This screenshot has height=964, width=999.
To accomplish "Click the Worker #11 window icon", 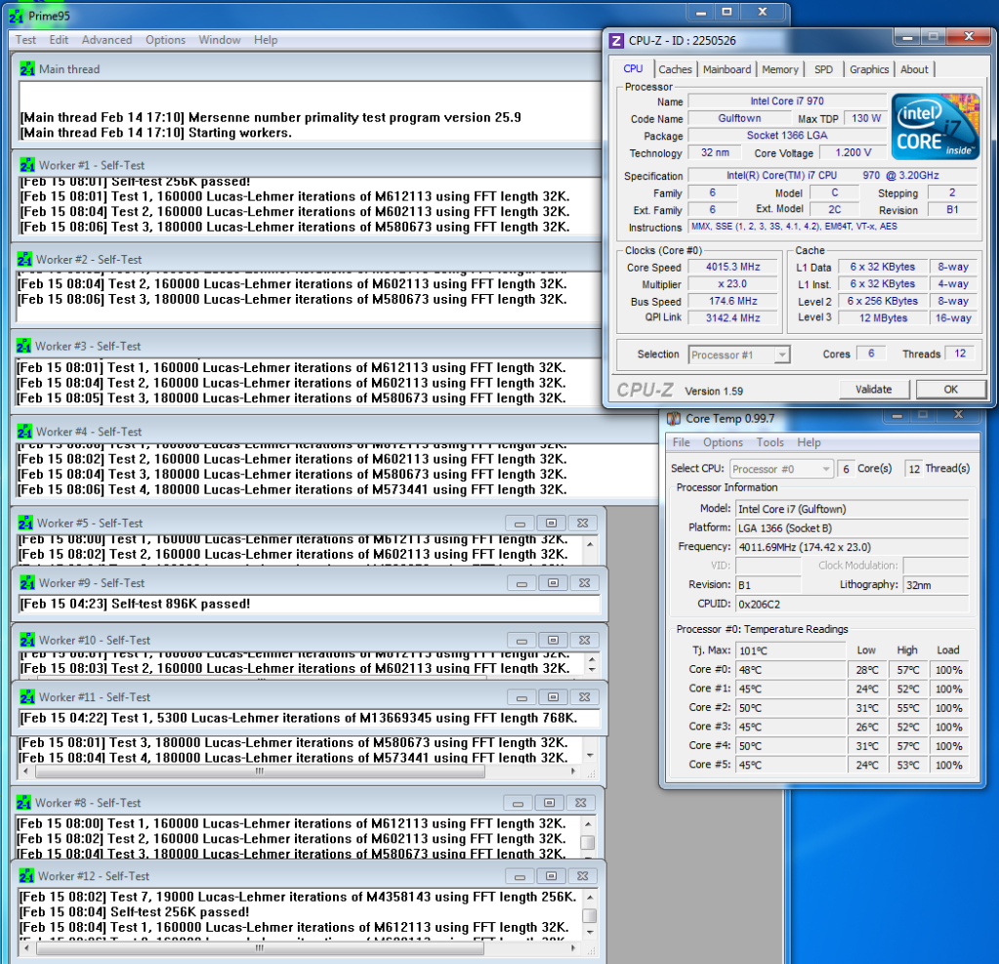I will click(x=27, y=697).
